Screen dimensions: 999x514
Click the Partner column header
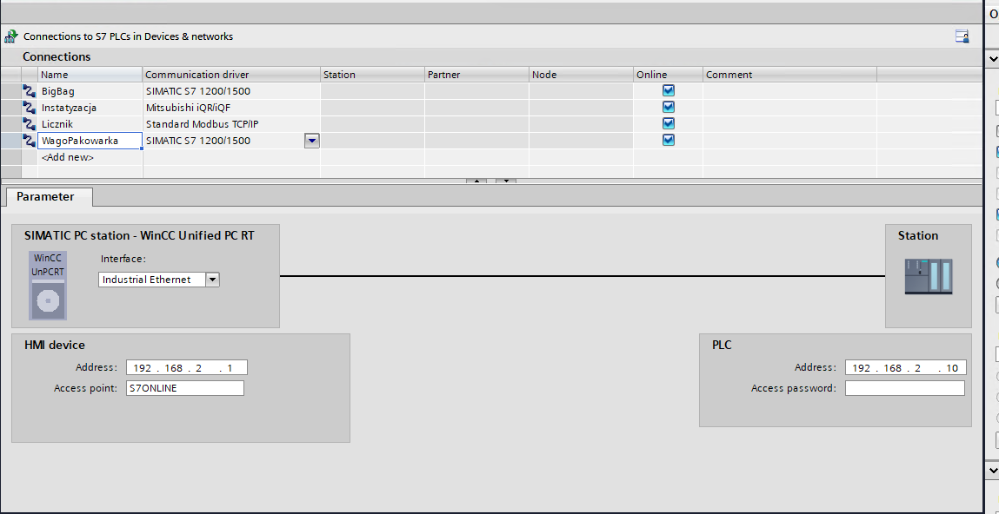(476, 75)
